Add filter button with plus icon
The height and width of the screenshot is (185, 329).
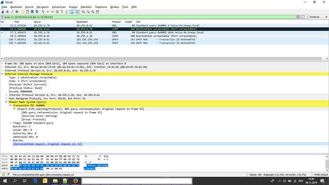[326, 17]
